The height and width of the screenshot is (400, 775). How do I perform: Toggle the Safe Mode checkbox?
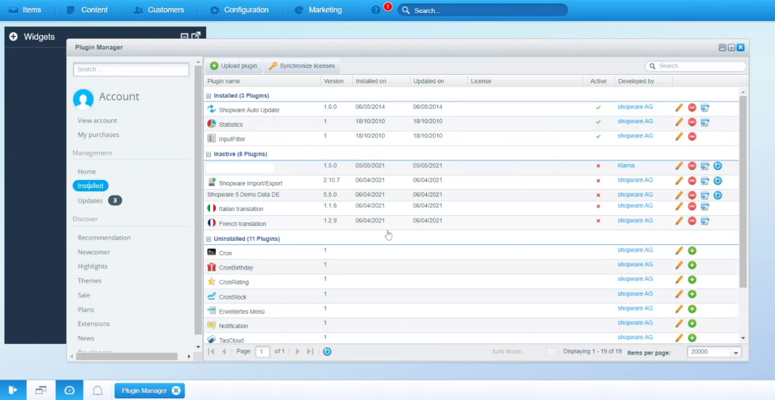pos(551,352)
